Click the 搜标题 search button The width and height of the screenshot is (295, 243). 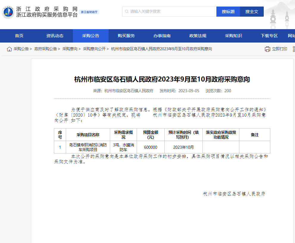228,12
